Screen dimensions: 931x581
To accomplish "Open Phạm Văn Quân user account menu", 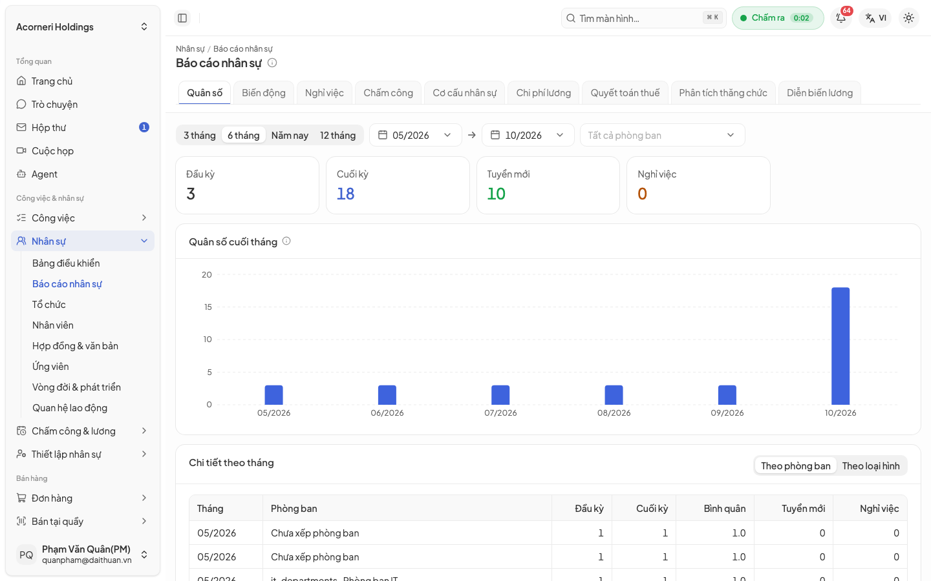I will point(83,555).
